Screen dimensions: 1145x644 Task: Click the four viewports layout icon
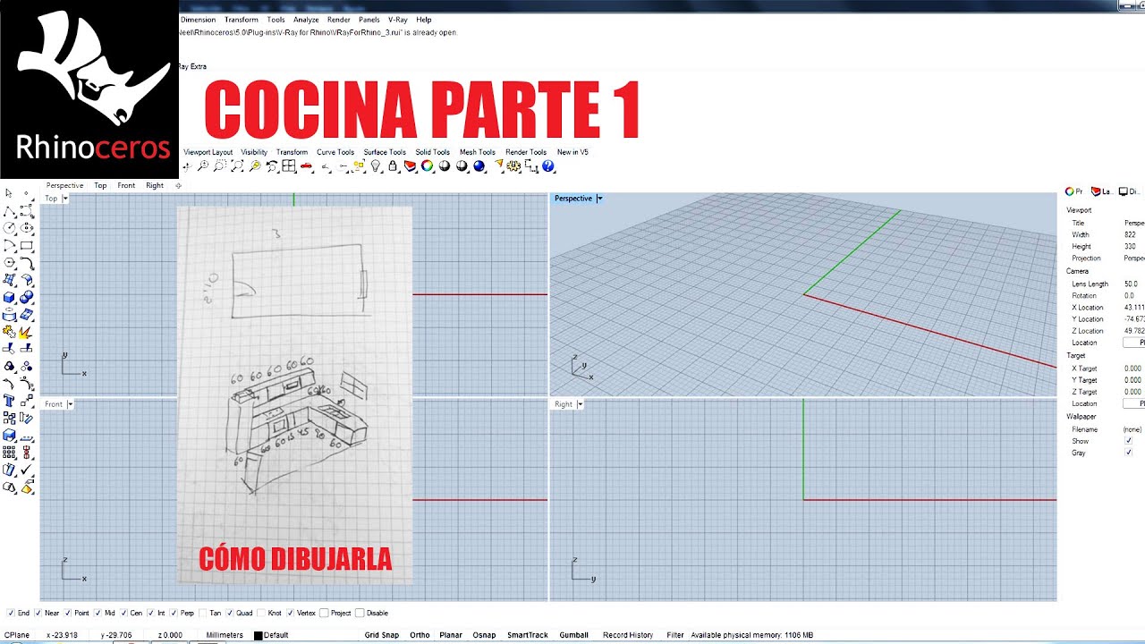(x=289, y=166)
